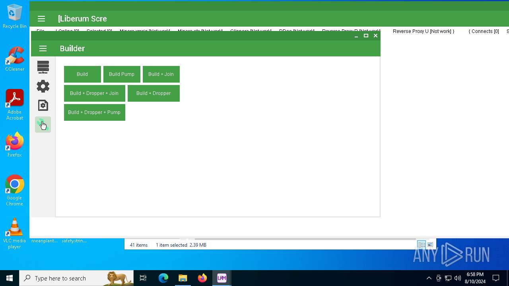Image resolution: width=509 pixels, height=286 pixels.
Task: Click Build + Dropper + Join
Action: point(94,93)
